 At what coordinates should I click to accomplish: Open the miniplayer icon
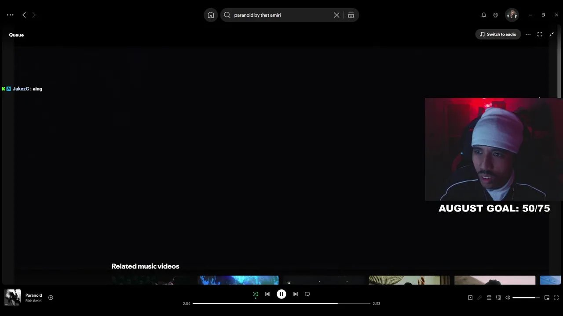point(547,298)
